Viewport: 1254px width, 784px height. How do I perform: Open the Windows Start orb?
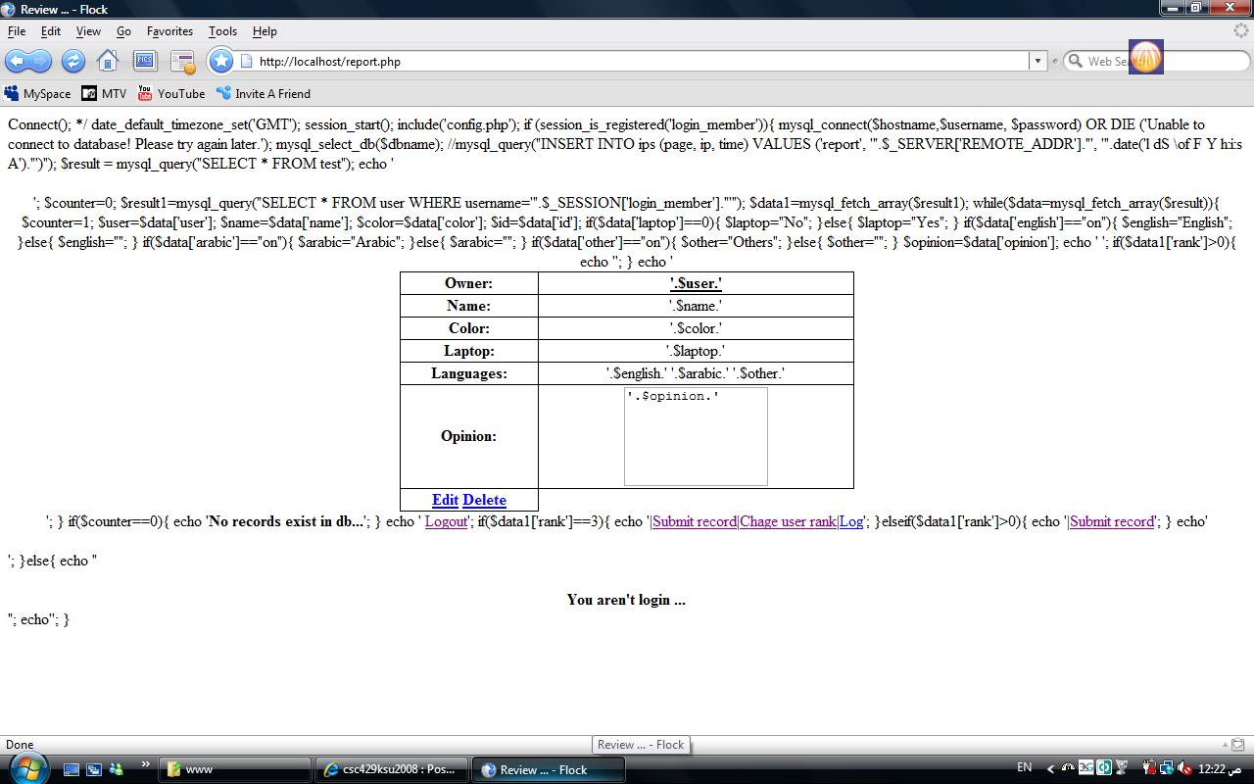[x=23, y=767]
